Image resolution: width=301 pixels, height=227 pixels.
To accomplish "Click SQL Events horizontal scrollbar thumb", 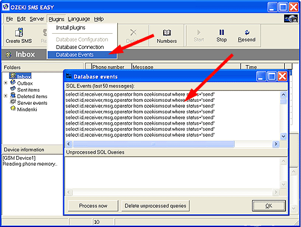I will tap(154, 144).
